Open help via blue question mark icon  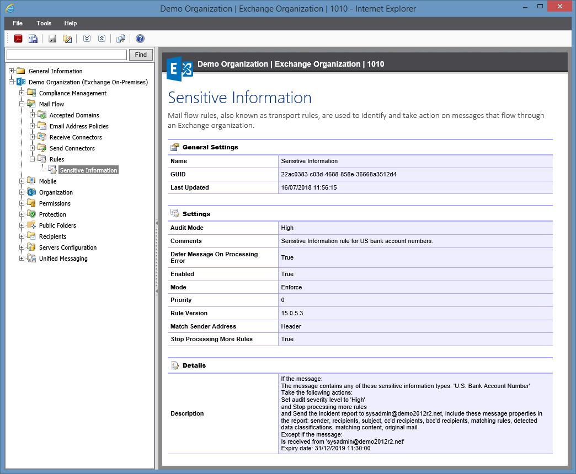point(140,39)
